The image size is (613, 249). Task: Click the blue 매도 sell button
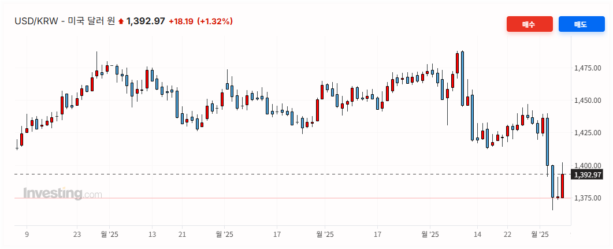pyautogui.click(x=581, y=24)
